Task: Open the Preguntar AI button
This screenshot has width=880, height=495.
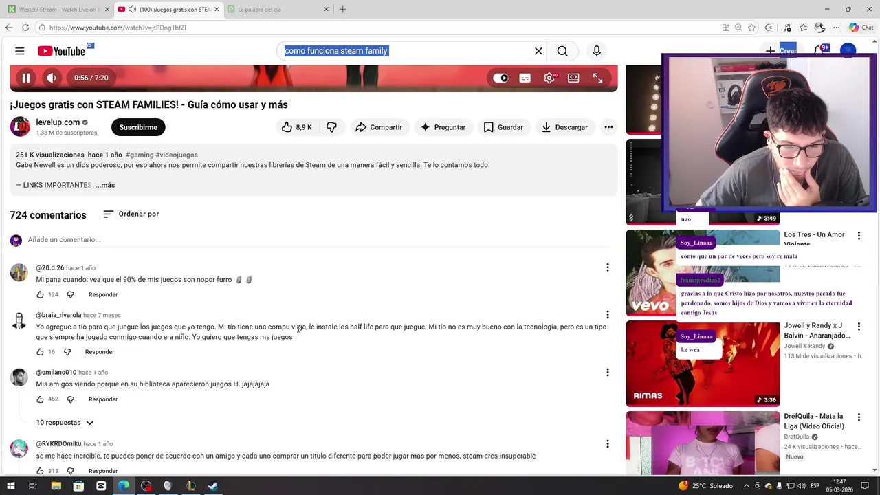Action: [443, 127]
